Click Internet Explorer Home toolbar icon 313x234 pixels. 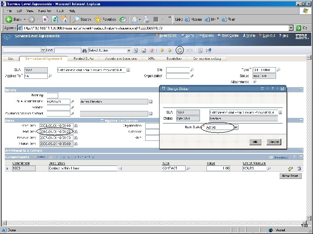tap(64, 19)
